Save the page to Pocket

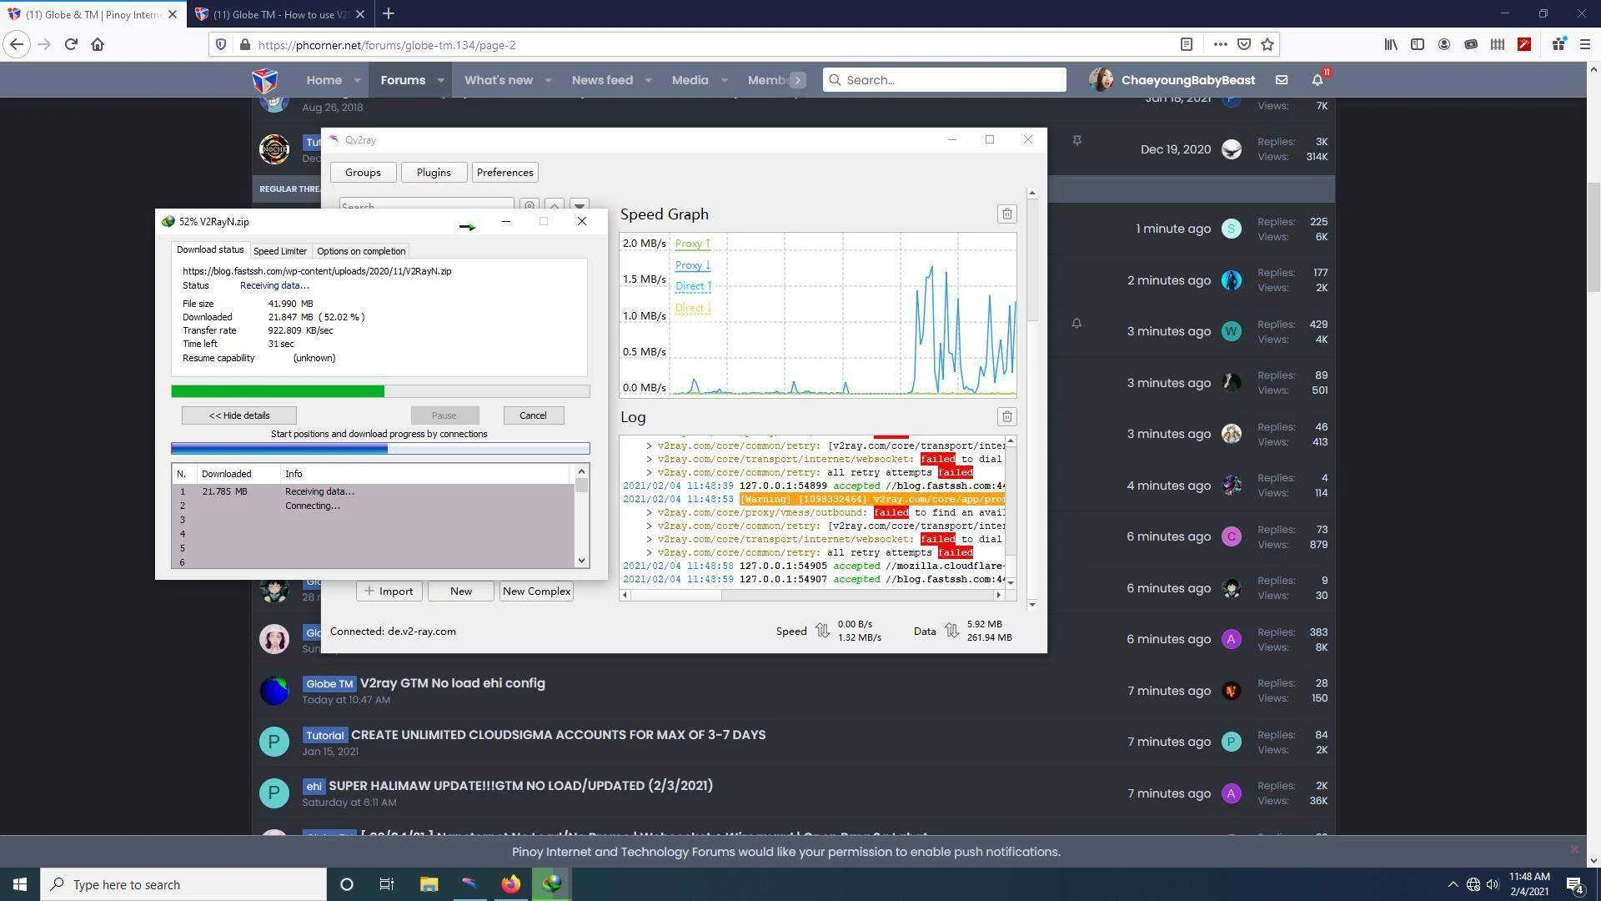tap(1243, 45)
